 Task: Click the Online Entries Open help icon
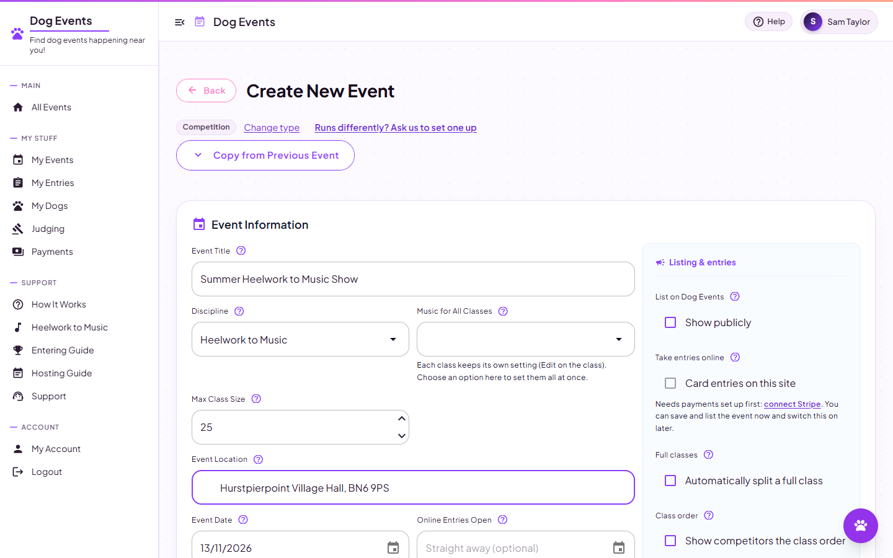(x=503, y=520)
